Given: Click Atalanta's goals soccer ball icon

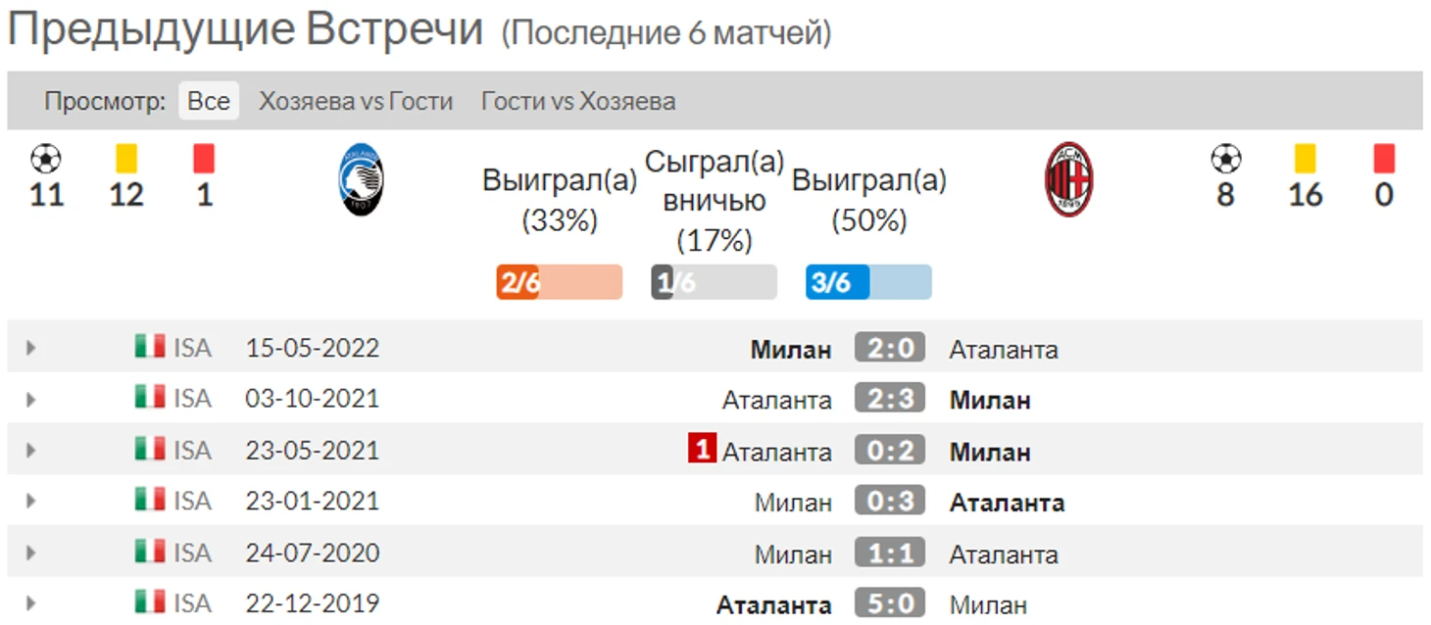Looking at the screenshot, I should pyautogui.click(x=45, y=159).
